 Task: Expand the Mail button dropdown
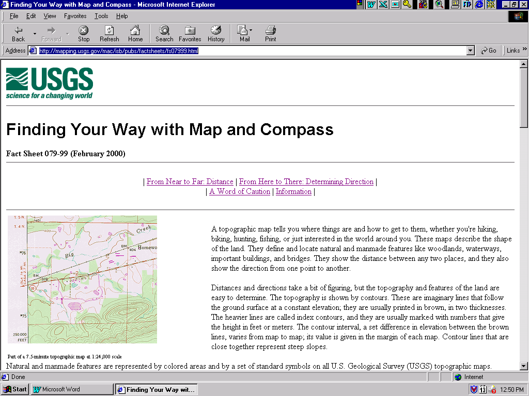(x=252, y=31)
